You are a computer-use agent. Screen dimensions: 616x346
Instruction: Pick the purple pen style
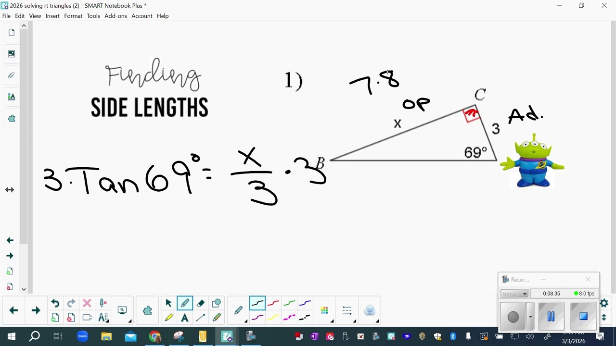click(x=257, y=318)
